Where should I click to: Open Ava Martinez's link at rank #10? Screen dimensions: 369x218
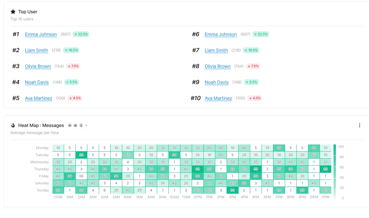point(218,98)
